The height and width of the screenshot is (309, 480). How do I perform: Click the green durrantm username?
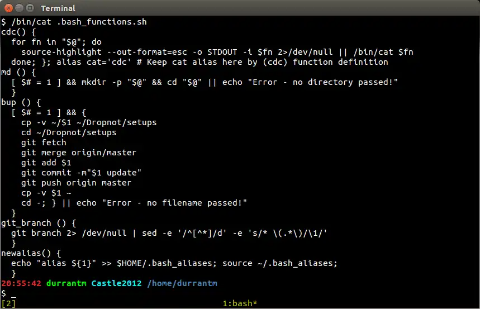(x=66, y=283)
